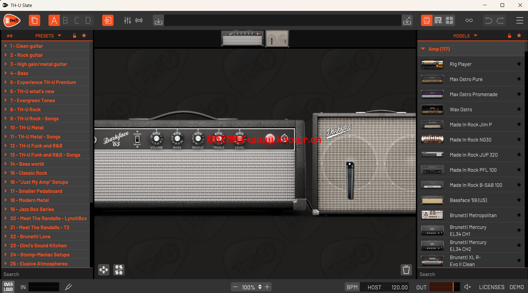
Task: Expand the 2 - Rock guitar folder
Action: point(5,55)
